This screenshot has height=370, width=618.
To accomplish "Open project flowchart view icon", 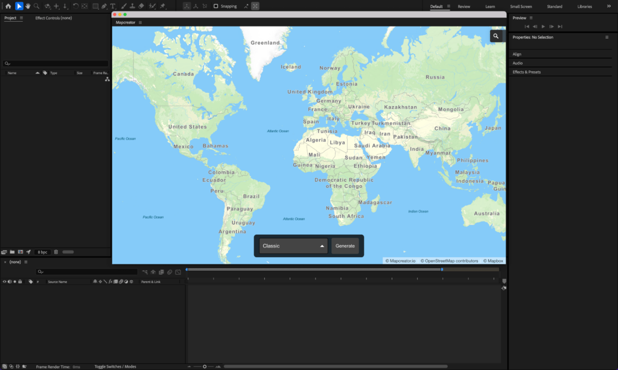I will click(x=107, y=79).
